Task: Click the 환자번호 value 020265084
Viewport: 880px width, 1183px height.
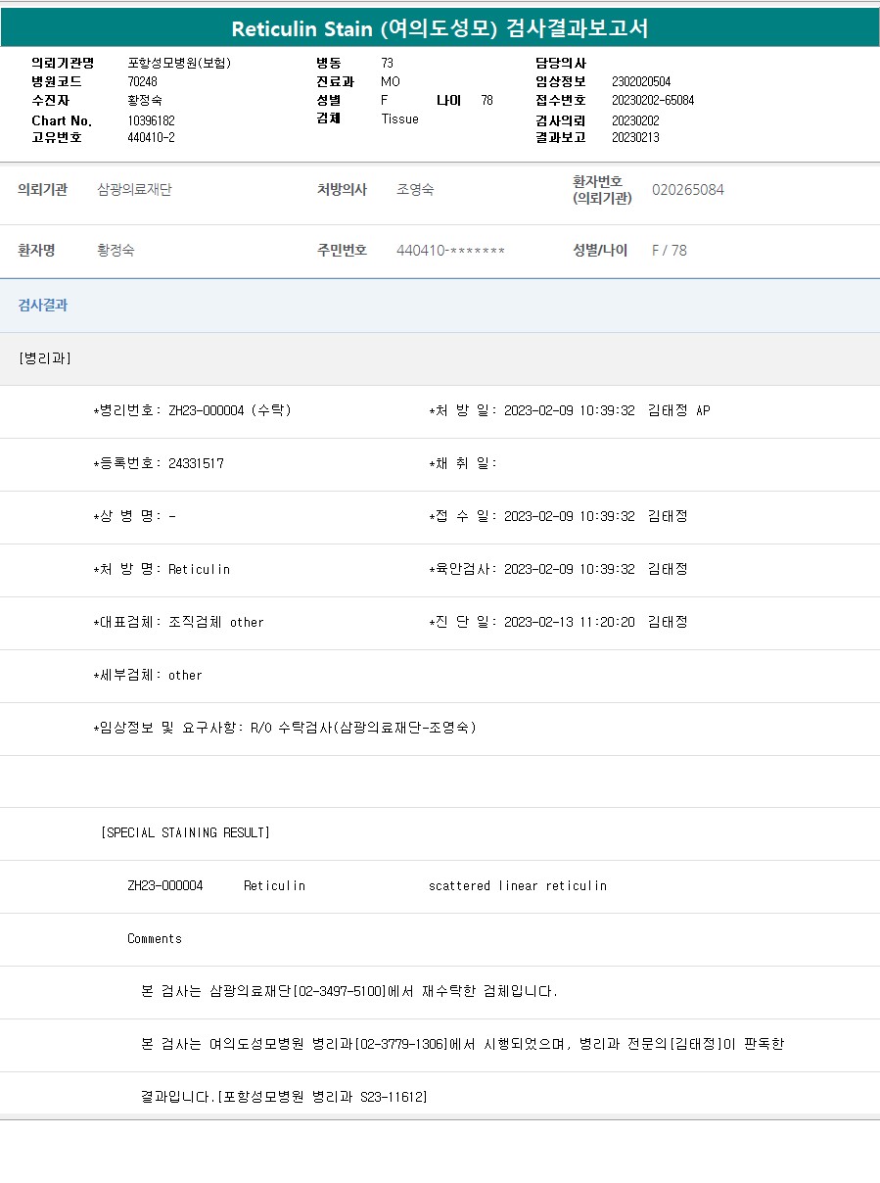Action: (x=687, y=190)
